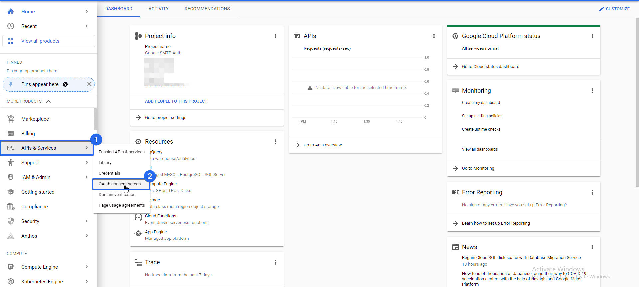
Task: Click Create my dashboard in Monitoring
Action: [481, 103]
